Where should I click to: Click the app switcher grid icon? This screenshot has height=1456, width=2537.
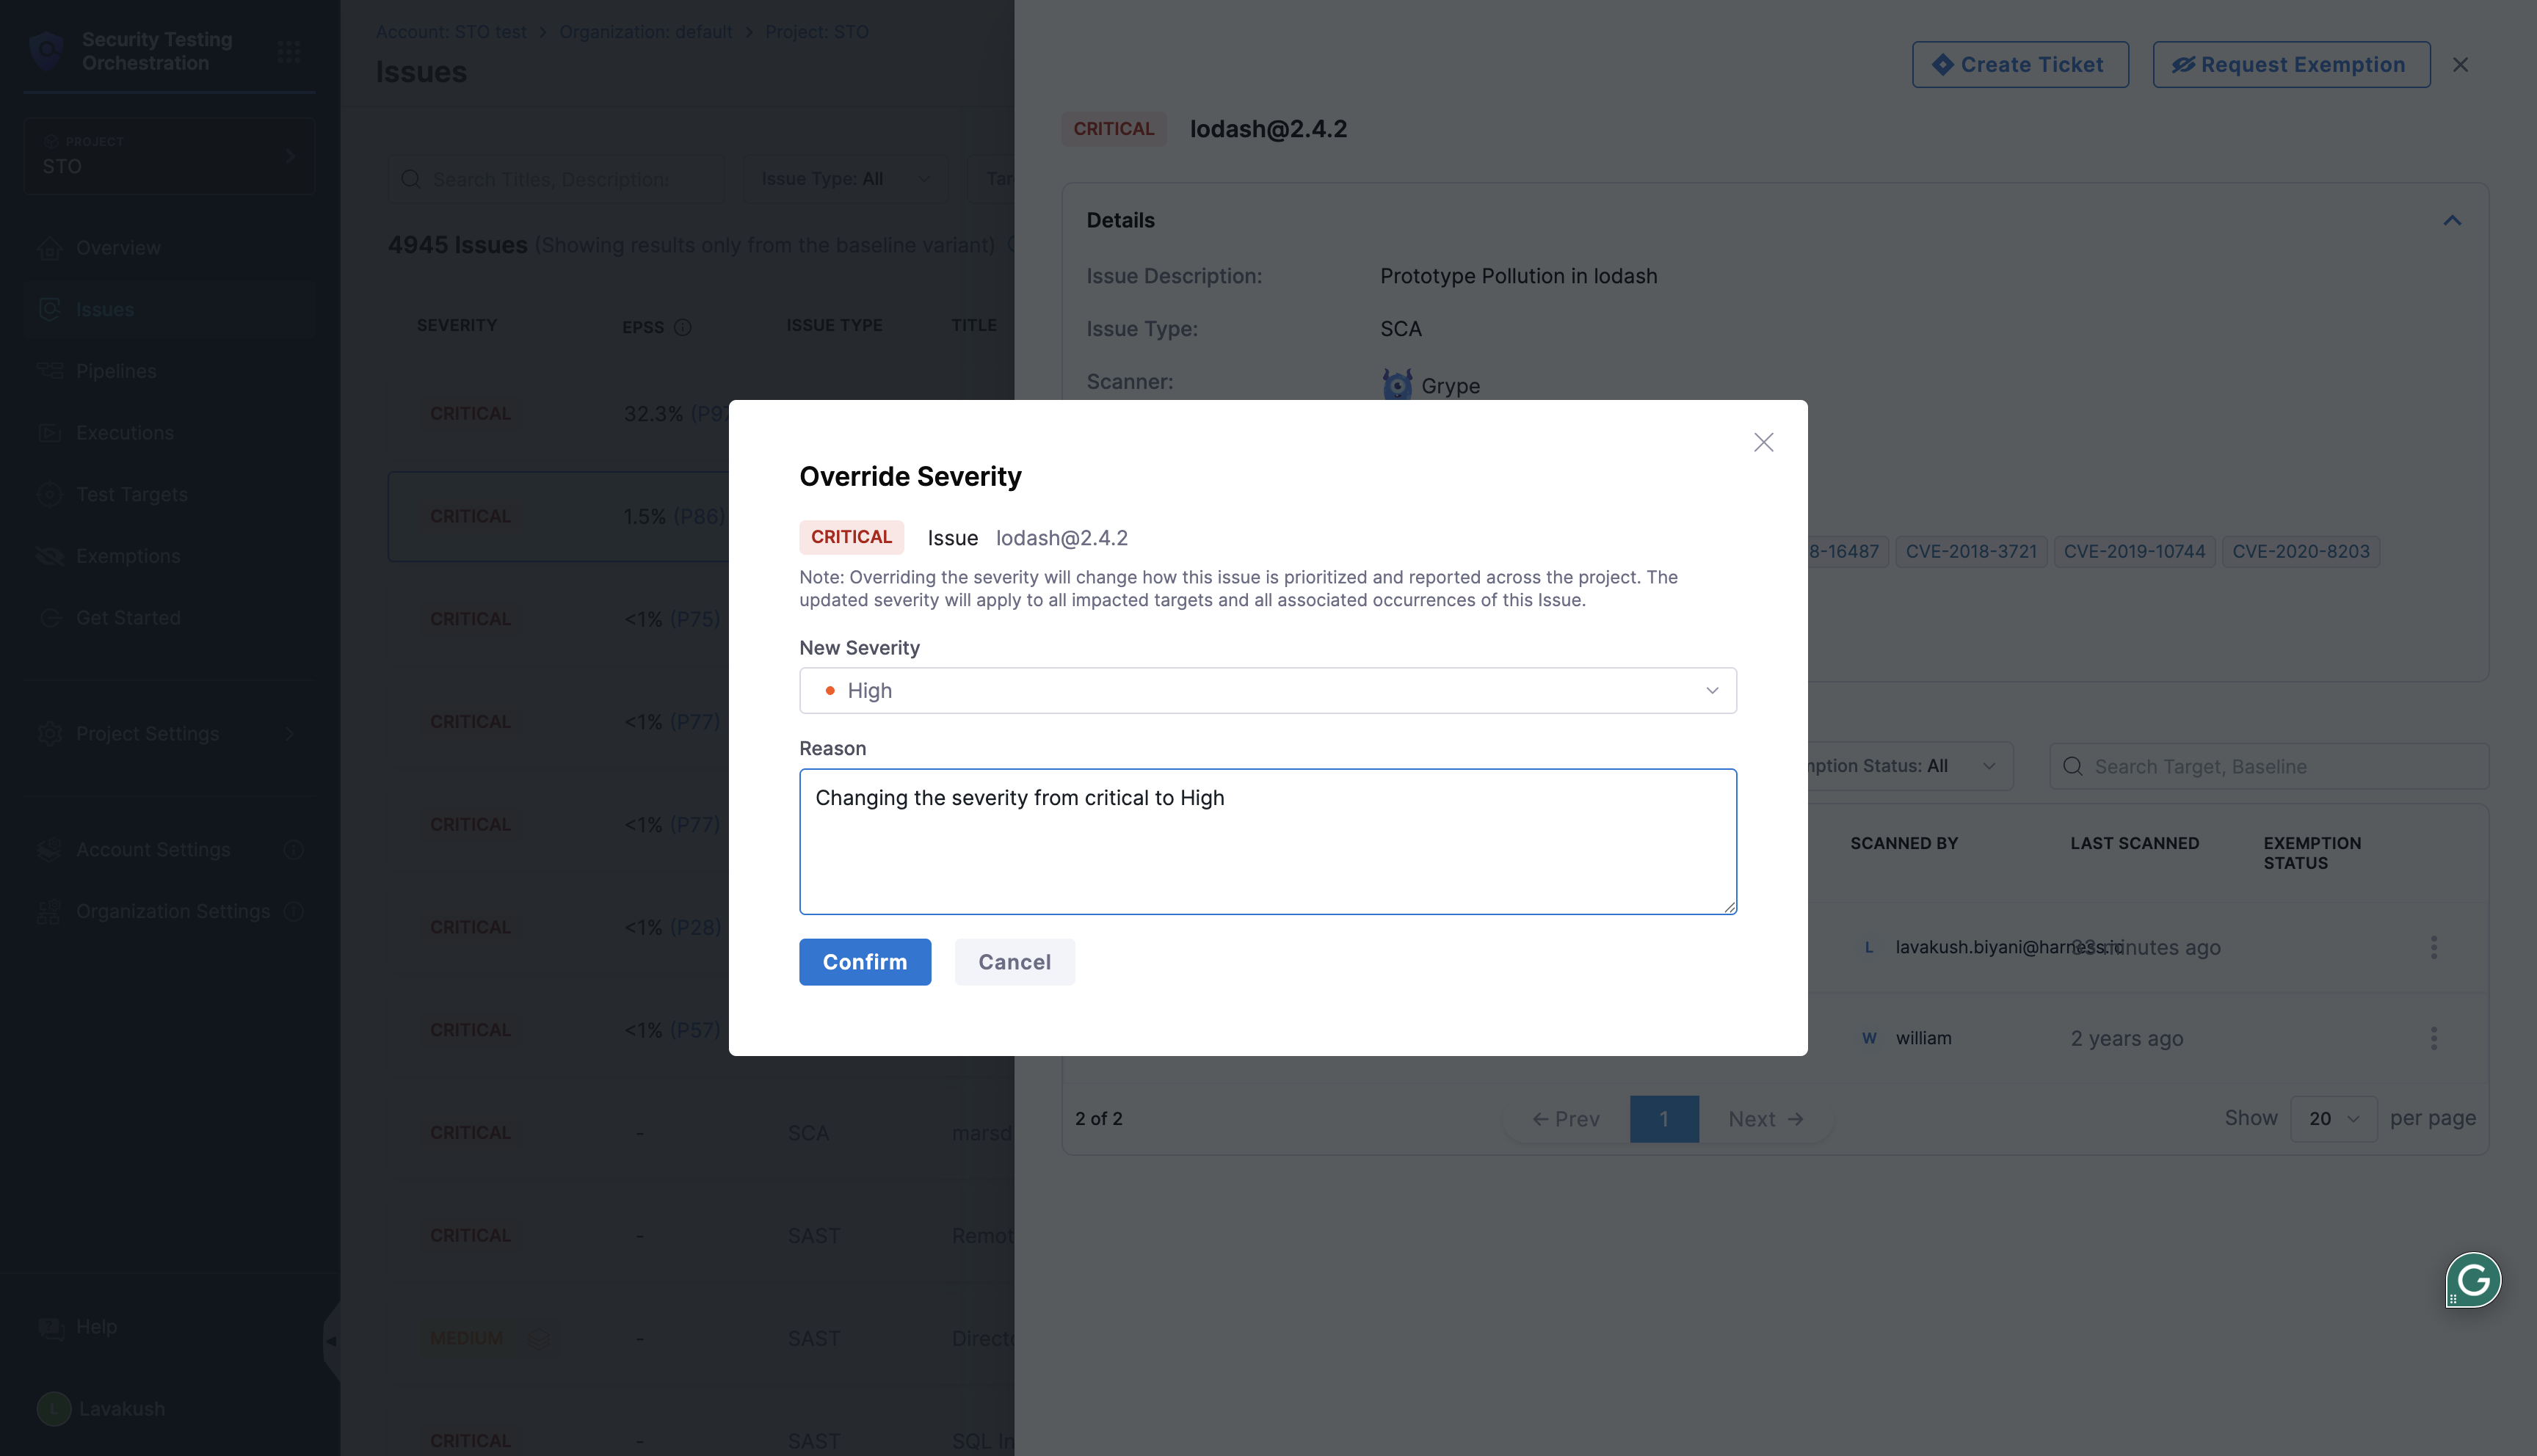[289, 51]
